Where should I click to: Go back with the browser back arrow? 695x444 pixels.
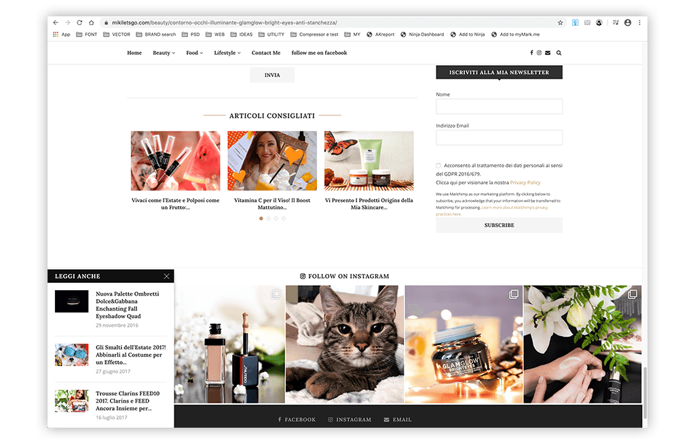coord(56,22)
